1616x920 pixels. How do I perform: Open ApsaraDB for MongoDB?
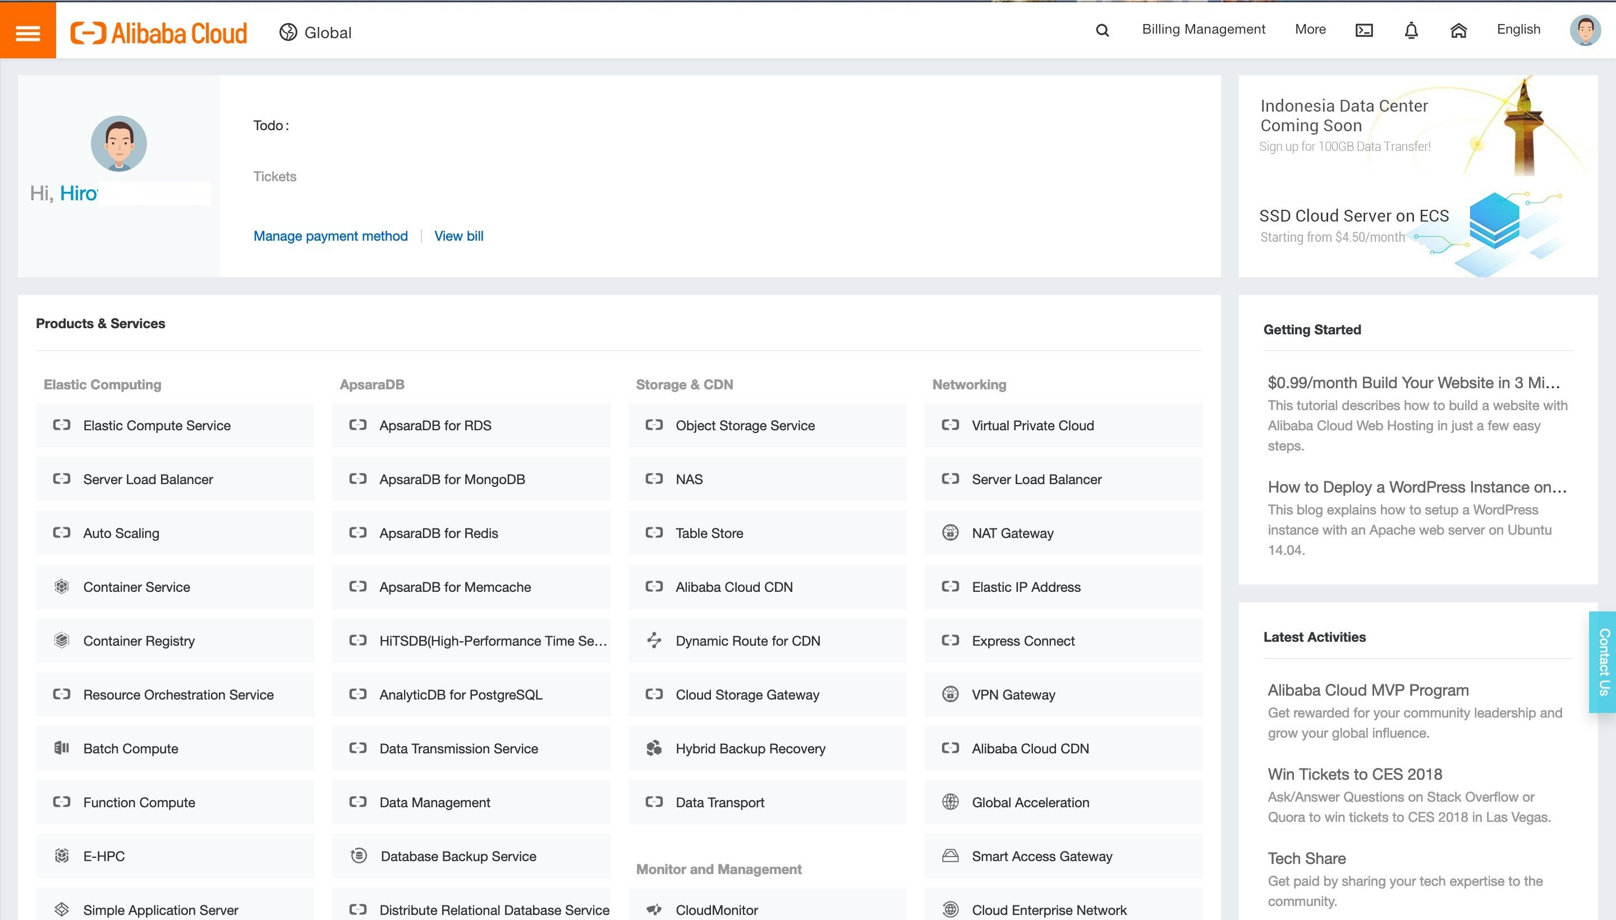pos(471,479)
